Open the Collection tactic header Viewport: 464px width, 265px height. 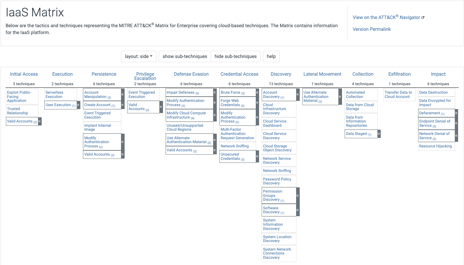pos(363,74)
